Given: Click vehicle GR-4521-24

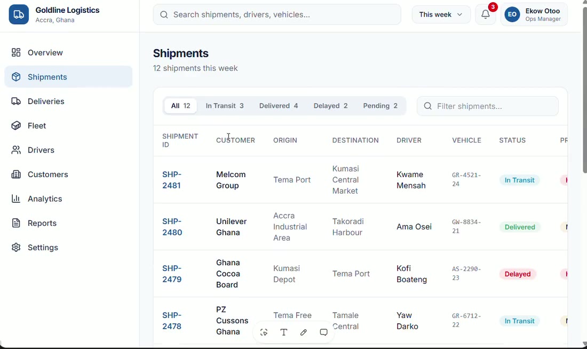Looking at the screenshot, I should coord(466,179).
